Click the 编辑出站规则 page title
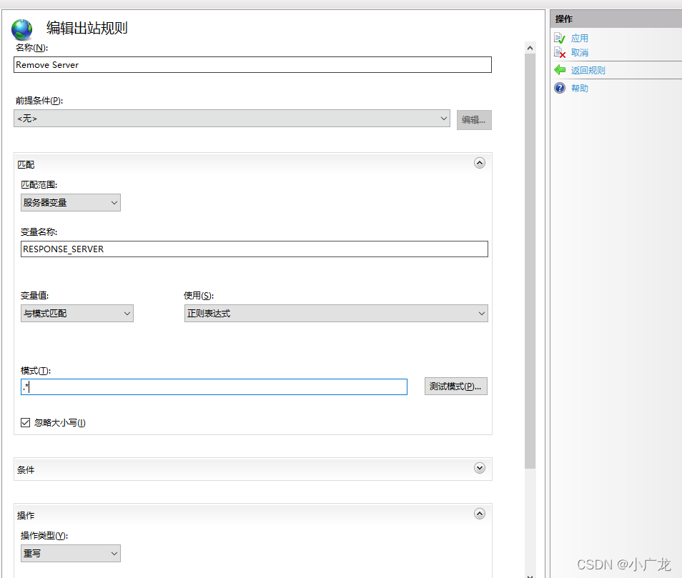Image resolution: width=682 pixels, height=578 pixels. (87, 29)
